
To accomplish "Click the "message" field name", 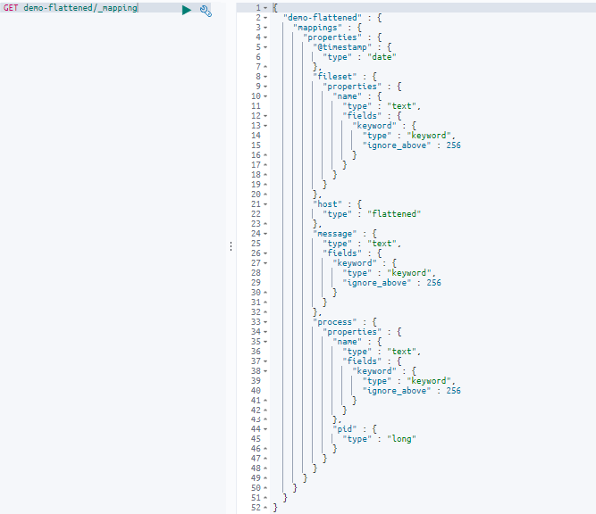I will pyautogui.click(x=335, y=234).
